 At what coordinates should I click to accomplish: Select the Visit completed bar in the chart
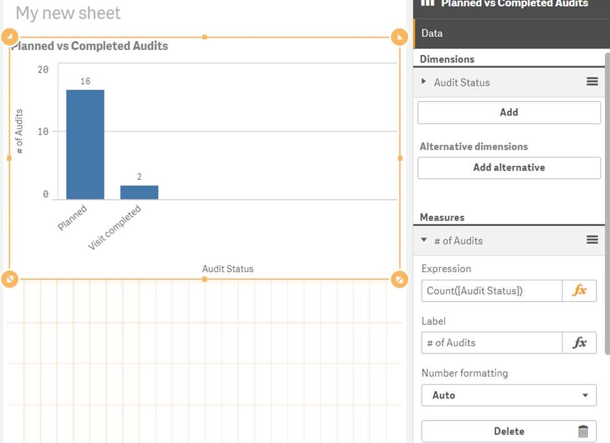pos(139,192)
